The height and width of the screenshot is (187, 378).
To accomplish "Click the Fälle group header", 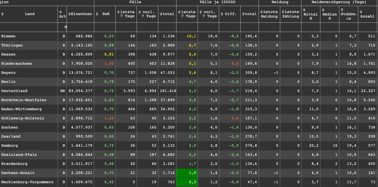I will point(135,2).
